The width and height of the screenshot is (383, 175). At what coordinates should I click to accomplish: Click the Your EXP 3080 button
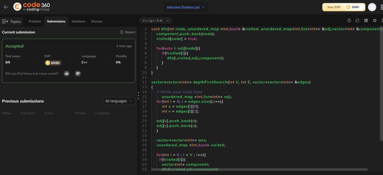point(344,7)
